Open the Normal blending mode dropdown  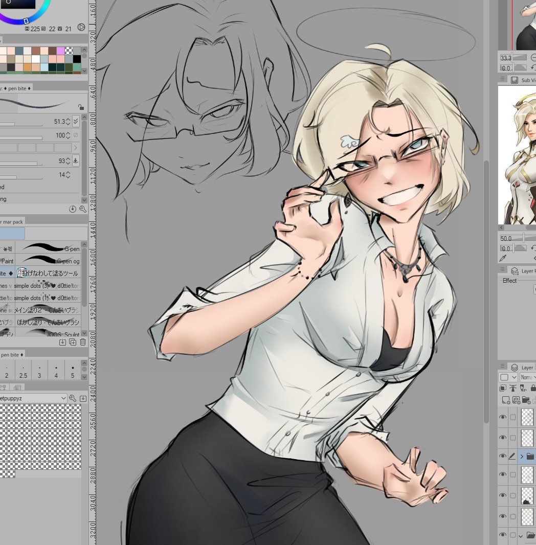(x=528, y=377)
